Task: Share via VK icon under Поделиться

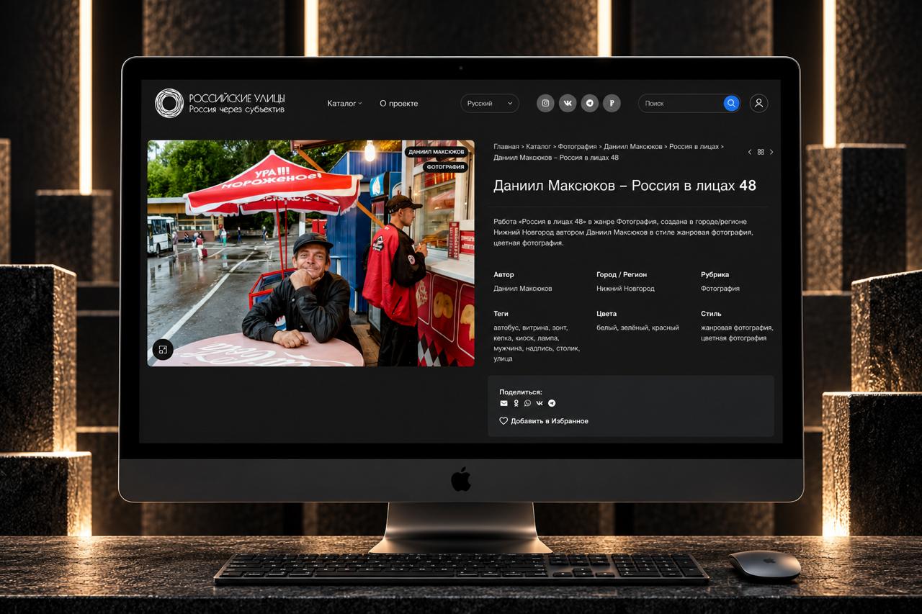Action: point(540,403)
